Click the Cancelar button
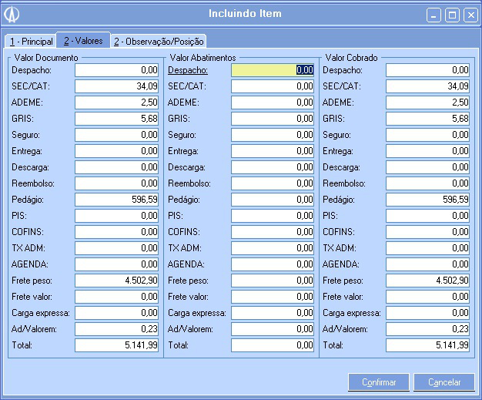The height and width of the screenshot is (400, 482). 444,382
